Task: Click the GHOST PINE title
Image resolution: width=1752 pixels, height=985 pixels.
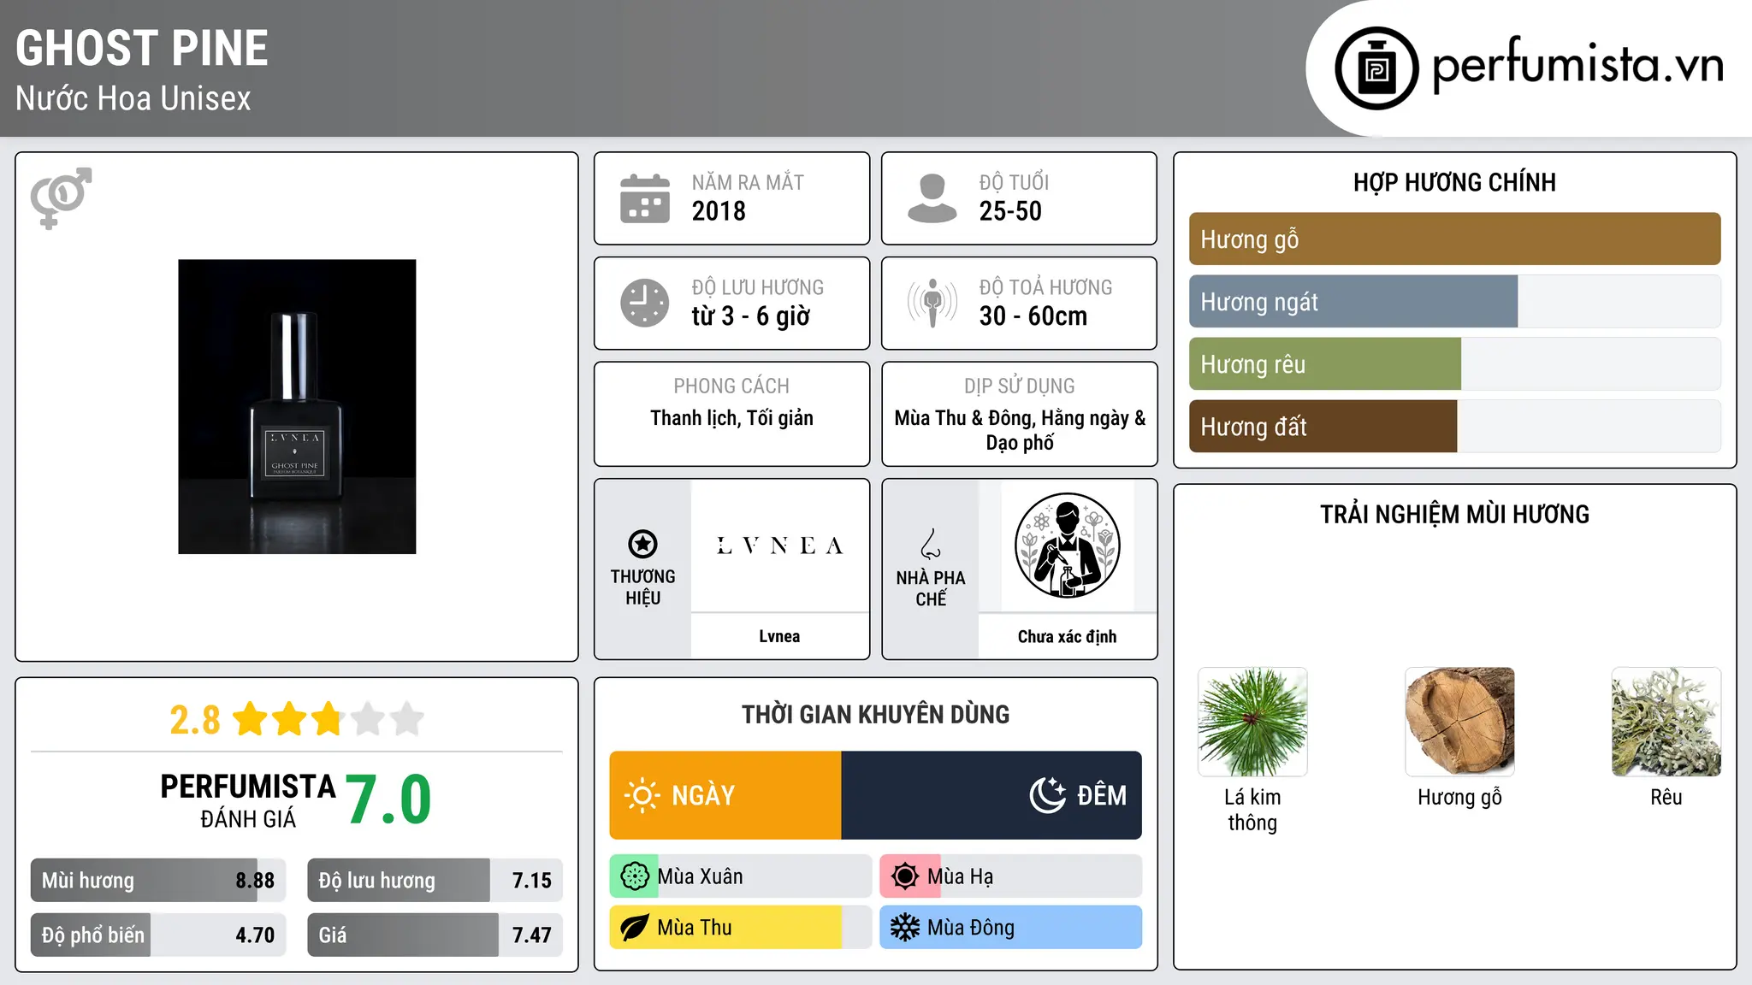Action: pyautogui.click(x=142, y=49)
